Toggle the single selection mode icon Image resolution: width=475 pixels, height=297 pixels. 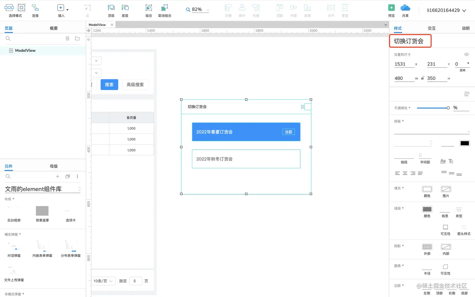tap(9, 8)
